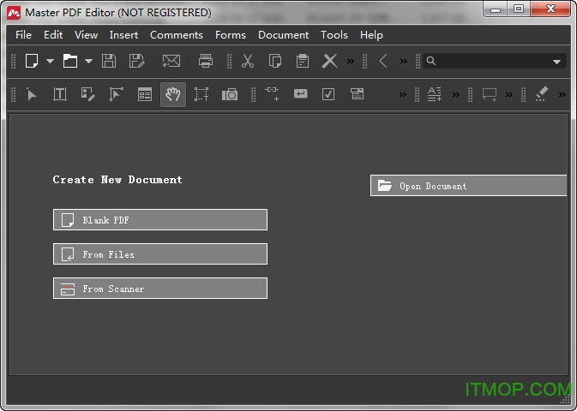Expand forms toolbar overflow chevron
Viewport: 577px width, 411px height.
coord(403,95)
